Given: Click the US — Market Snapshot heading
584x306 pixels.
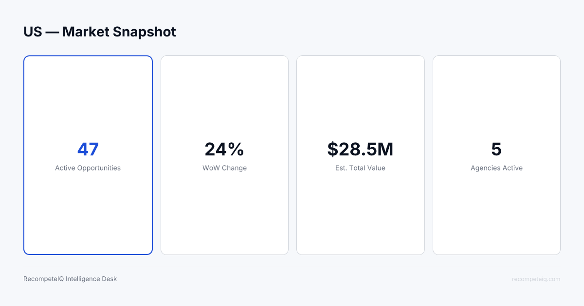Looking at the screenshot, I should point(100,32).
